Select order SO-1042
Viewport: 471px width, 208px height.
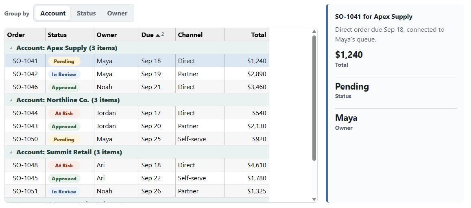point(137,74)
